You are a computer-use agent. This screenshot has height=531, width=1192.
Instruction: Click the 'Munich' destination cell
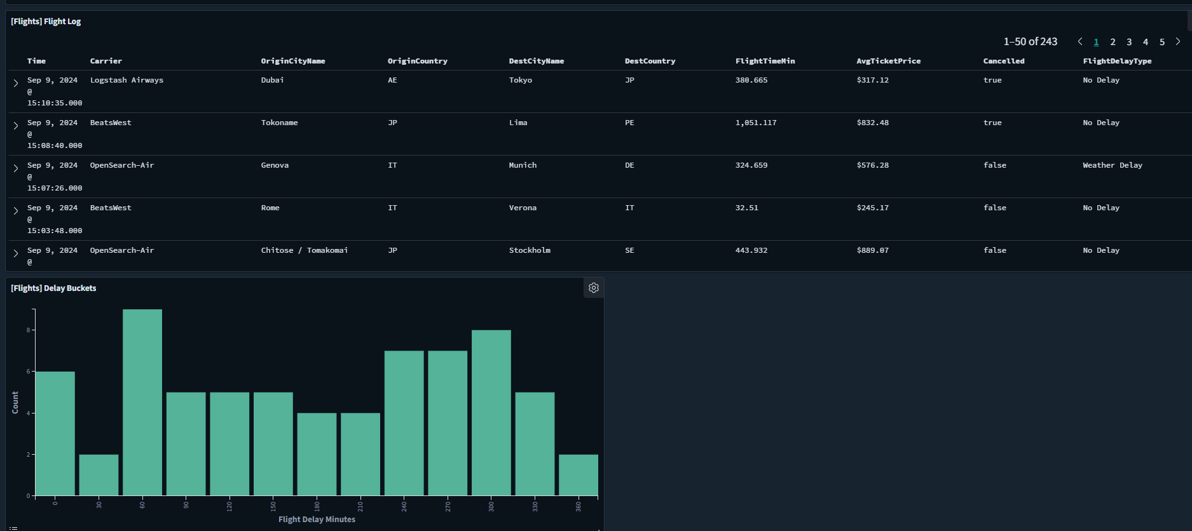click(523, 165)
